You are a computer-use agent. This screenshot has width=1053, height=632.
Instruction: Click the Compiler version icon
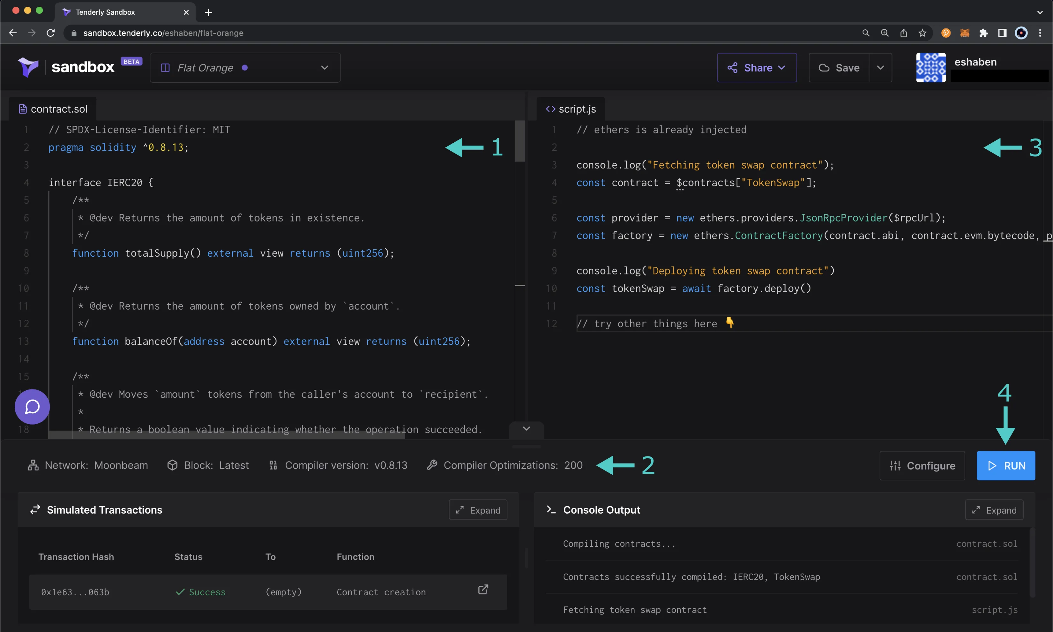click(x=273, y=465)
